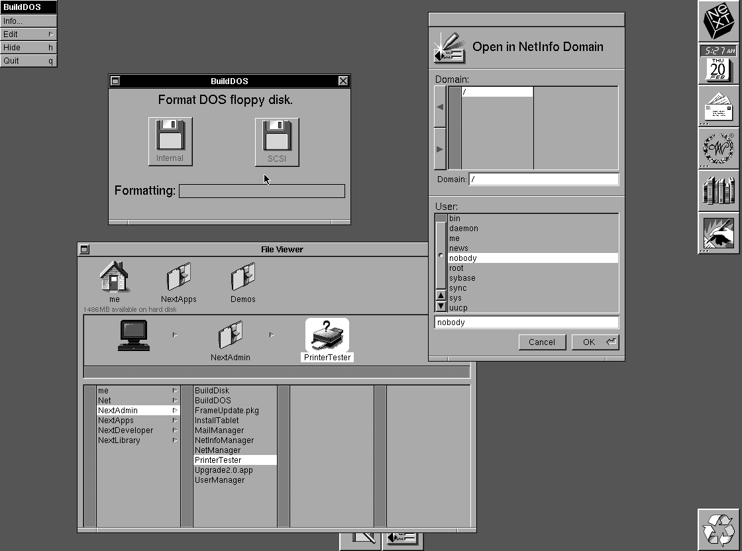Launch the WriteNow dock icon
Screen dimensions: 742x551
pos(718,148)
